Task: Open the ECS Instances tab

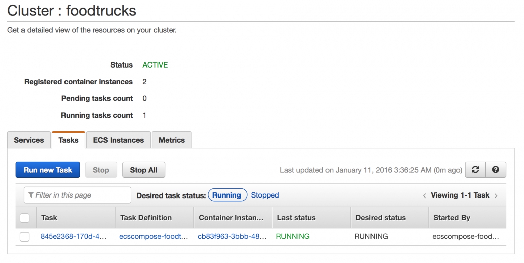Action: 119,140
